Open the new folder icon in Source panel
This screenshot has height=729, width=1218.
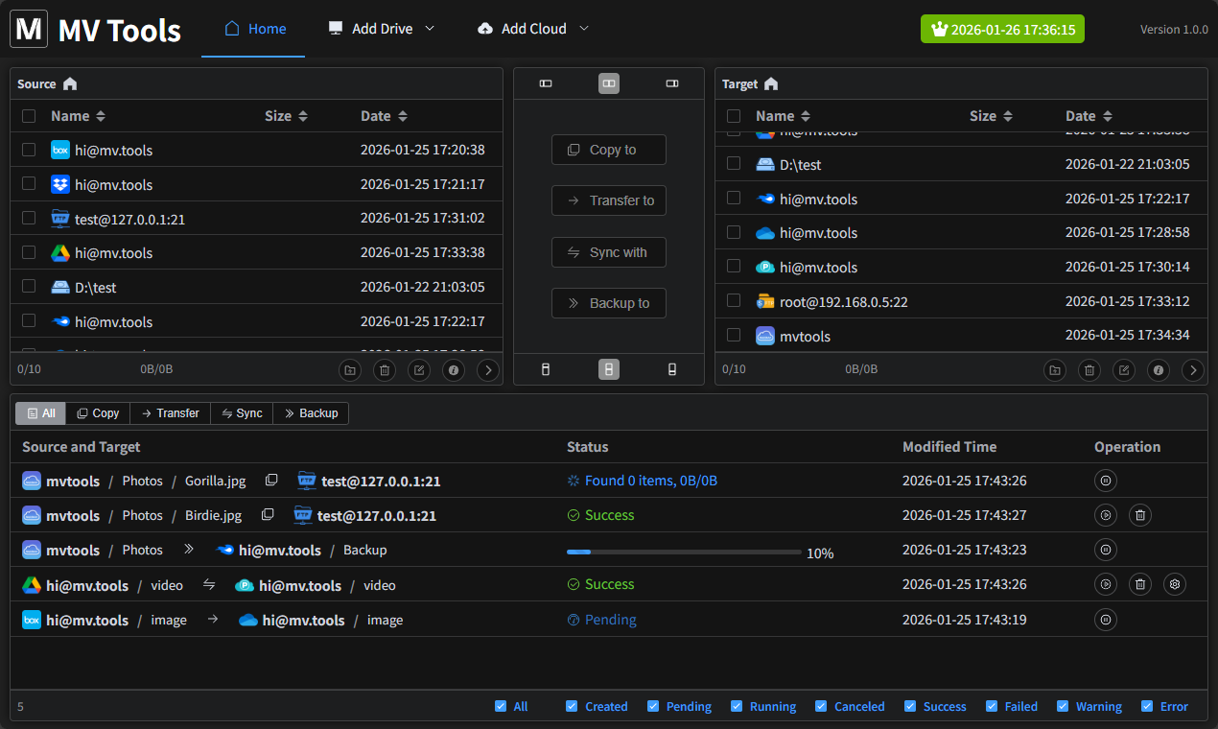click(x=350, y=369)
